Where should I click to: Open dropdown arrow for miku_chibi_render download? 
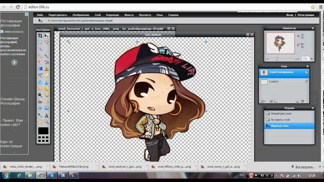[x=48, y=167]
